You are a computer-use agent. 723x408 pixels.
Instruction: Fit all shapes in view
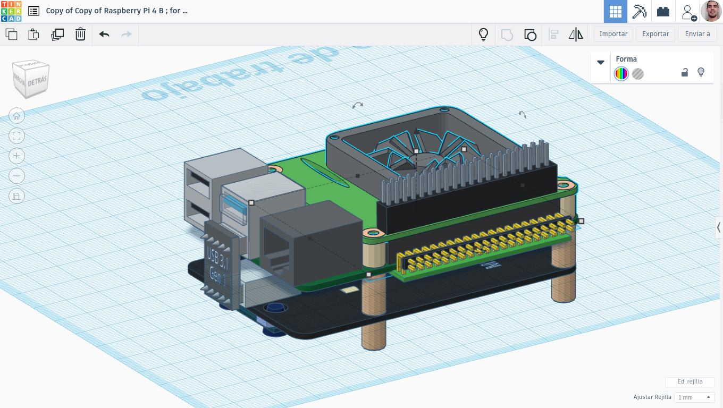point(16,136)
